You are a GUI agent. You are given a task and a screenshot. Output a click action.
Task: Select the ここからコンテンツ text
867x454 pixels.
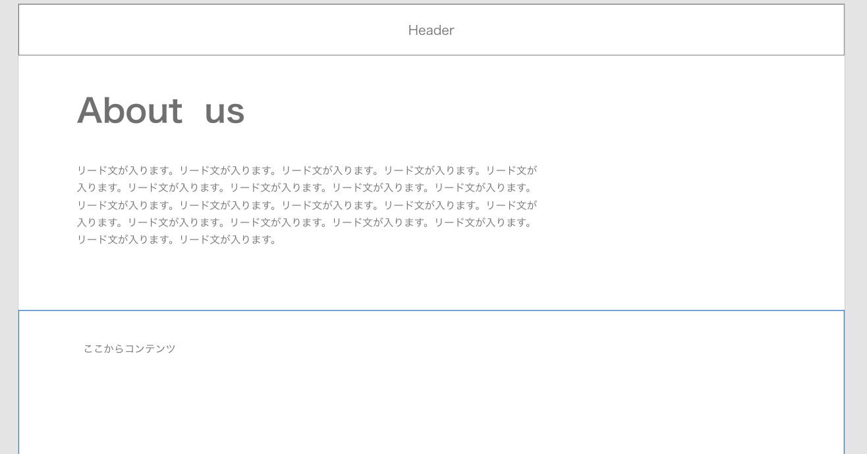tap(130, 349)
